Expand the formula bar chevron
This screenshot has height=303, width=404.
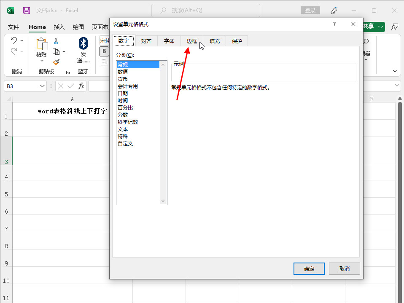tap(397, 85)
